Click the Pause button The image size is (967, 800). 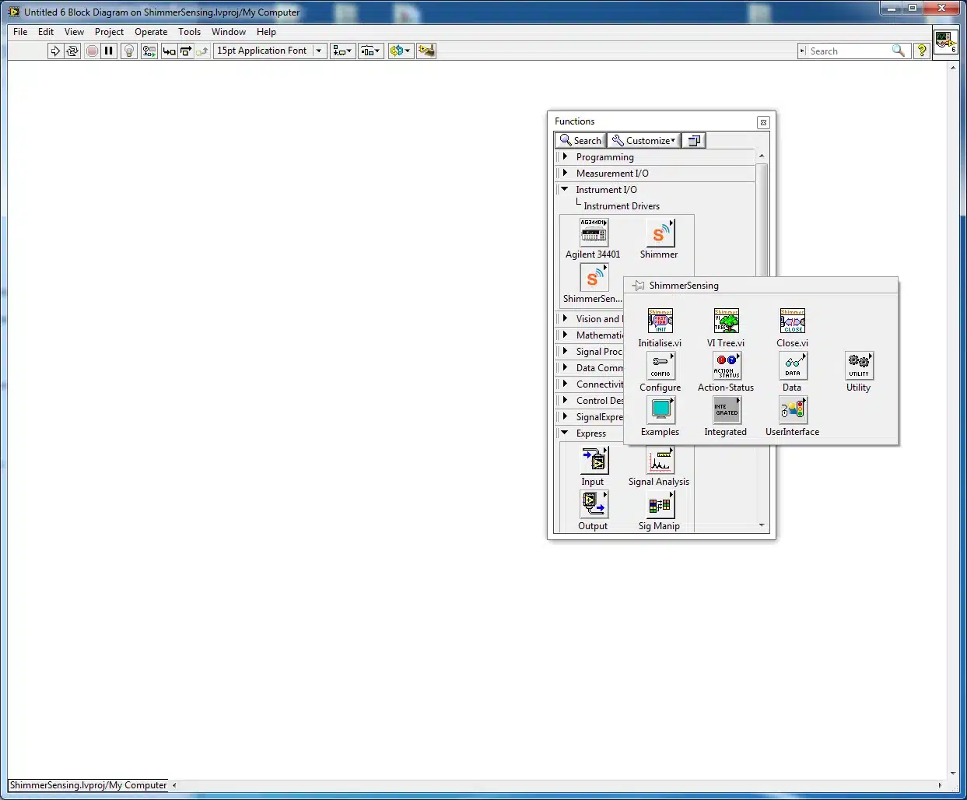click(x=109, y=51)
